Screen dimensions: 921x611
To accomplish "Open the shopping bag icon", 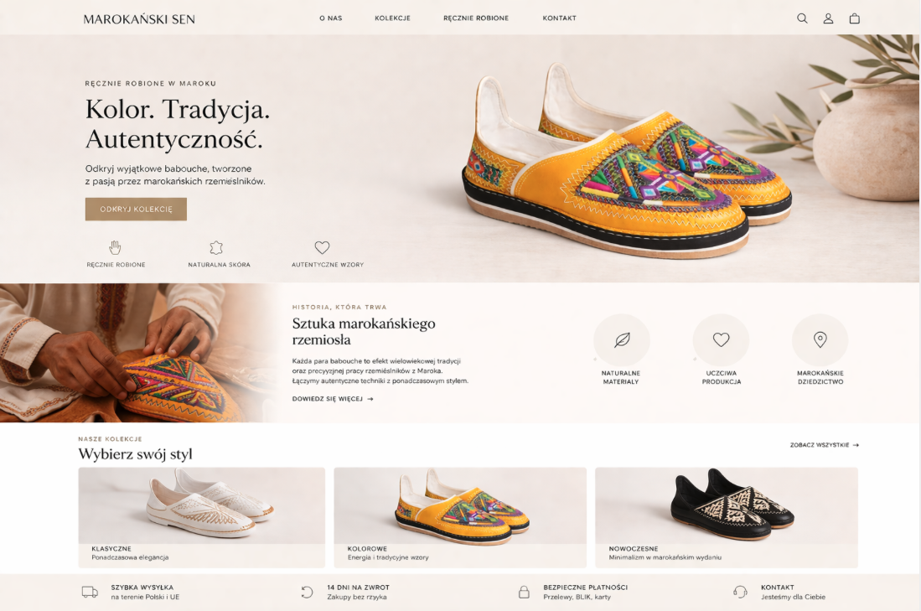I will 855,18.
